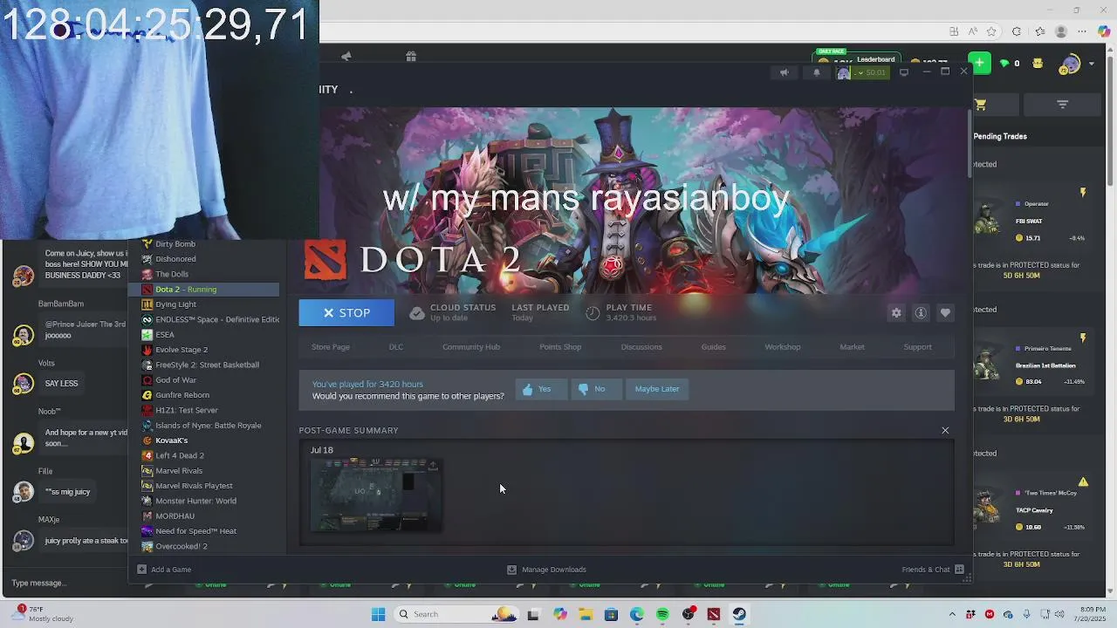Click the green gem balance icon
This screenshot has width=1117, height=628.
[x=1004, y=64]
